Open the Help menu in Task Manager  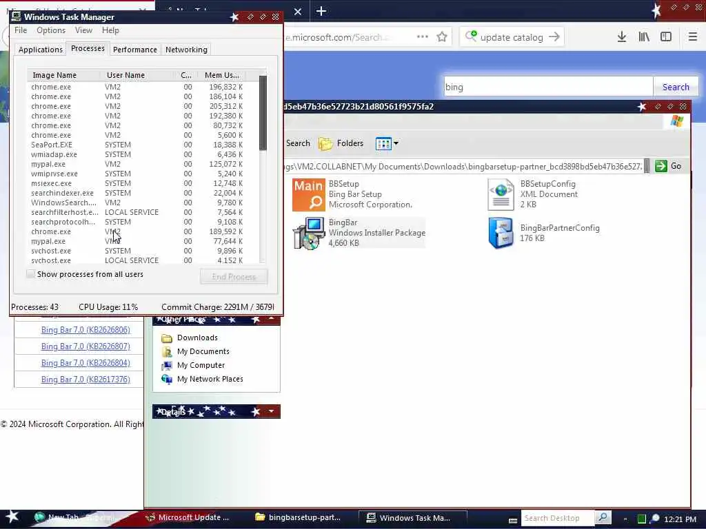pyautogui.click(x=110, y=30)
